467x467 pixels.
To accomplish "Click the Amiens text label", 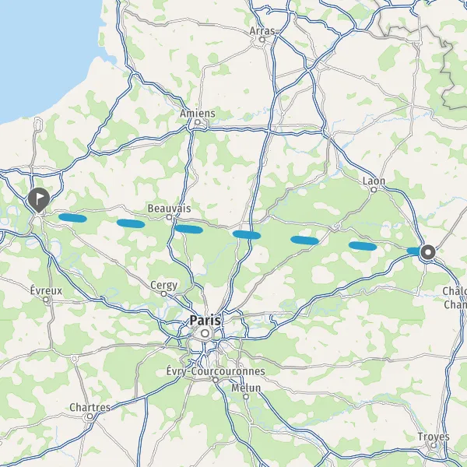I will point(198,114).
